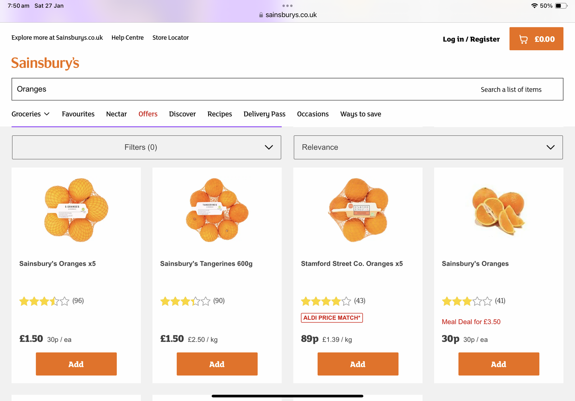
Task: Select Delivery Pass in navigation
Action: (264, 114)
